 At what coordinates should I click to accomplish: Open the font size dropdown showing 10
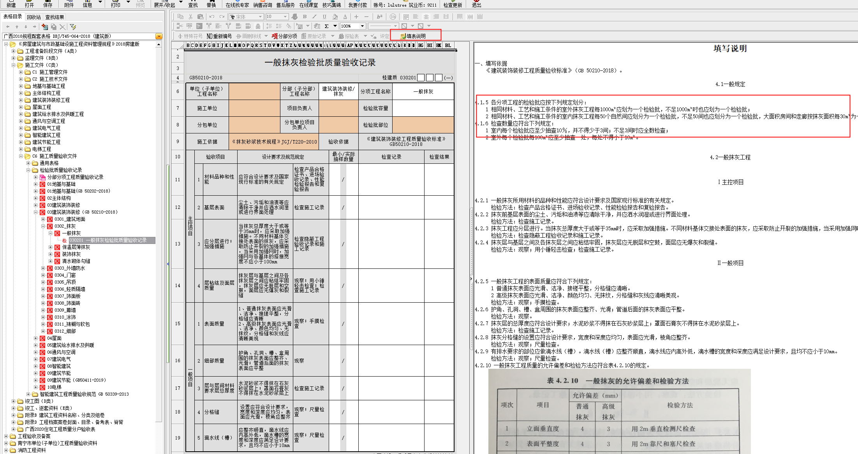click(285, 17)
